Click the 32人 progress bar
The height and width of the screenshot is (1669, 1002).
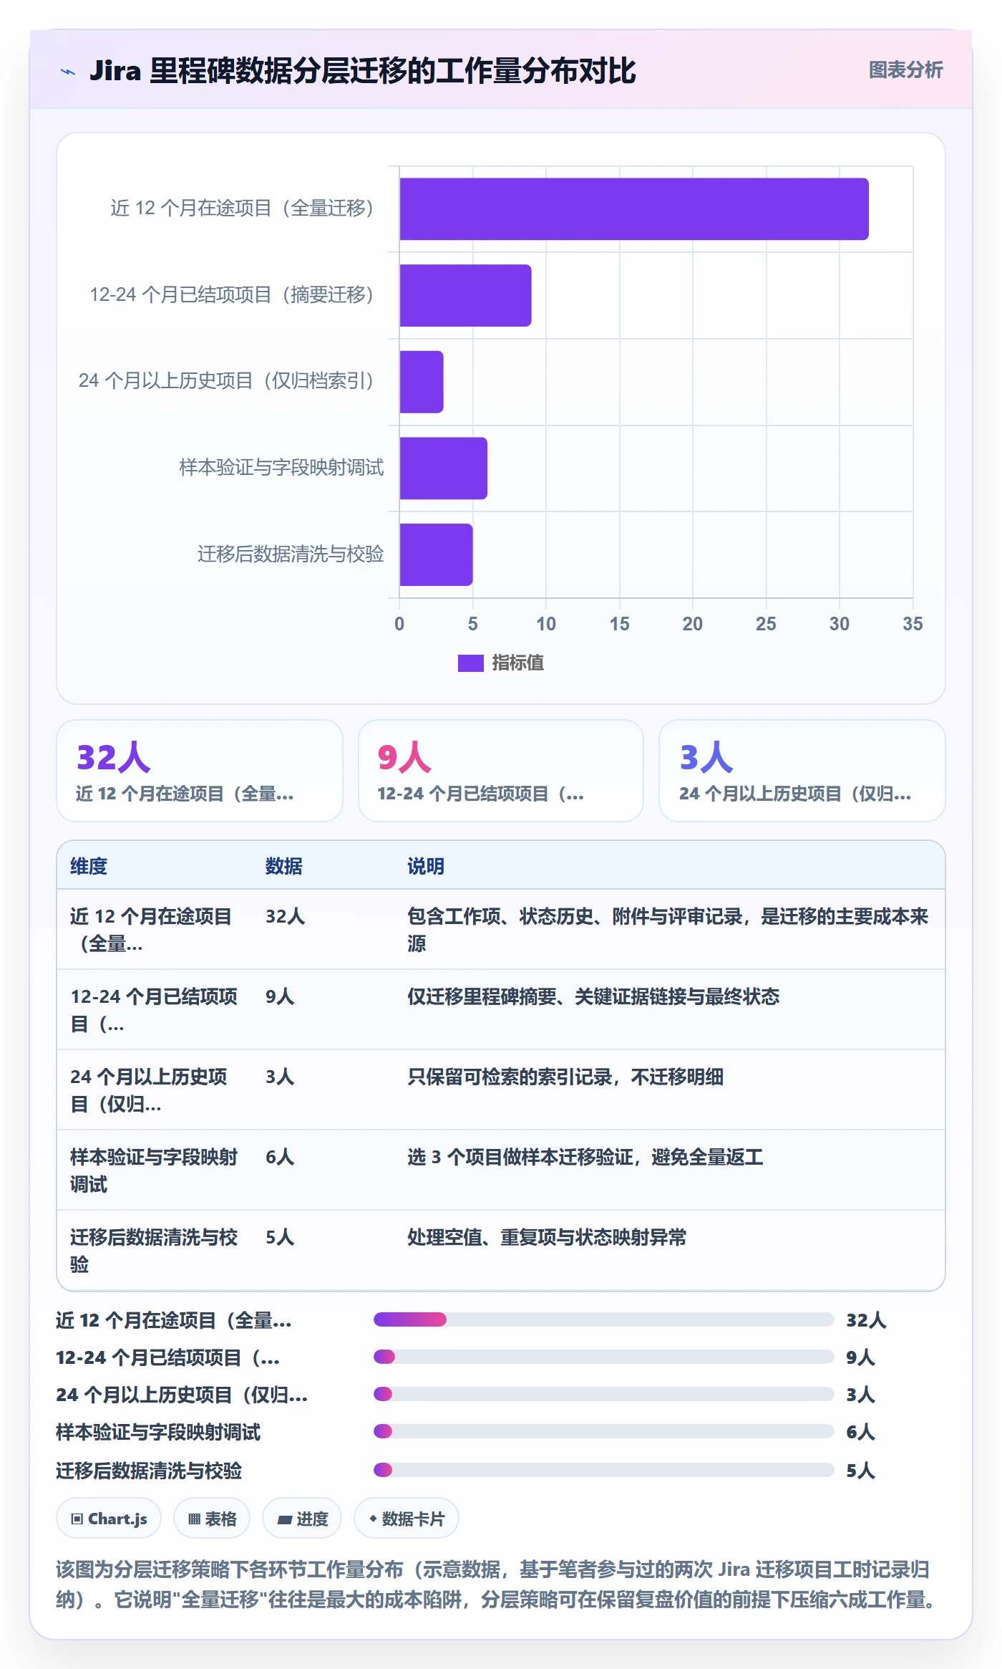604,1319
